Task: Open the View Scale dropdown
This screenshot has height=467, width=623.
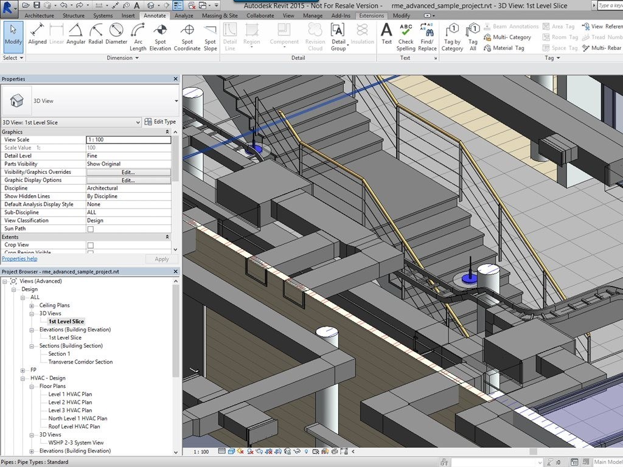Action: coord(128,139)
